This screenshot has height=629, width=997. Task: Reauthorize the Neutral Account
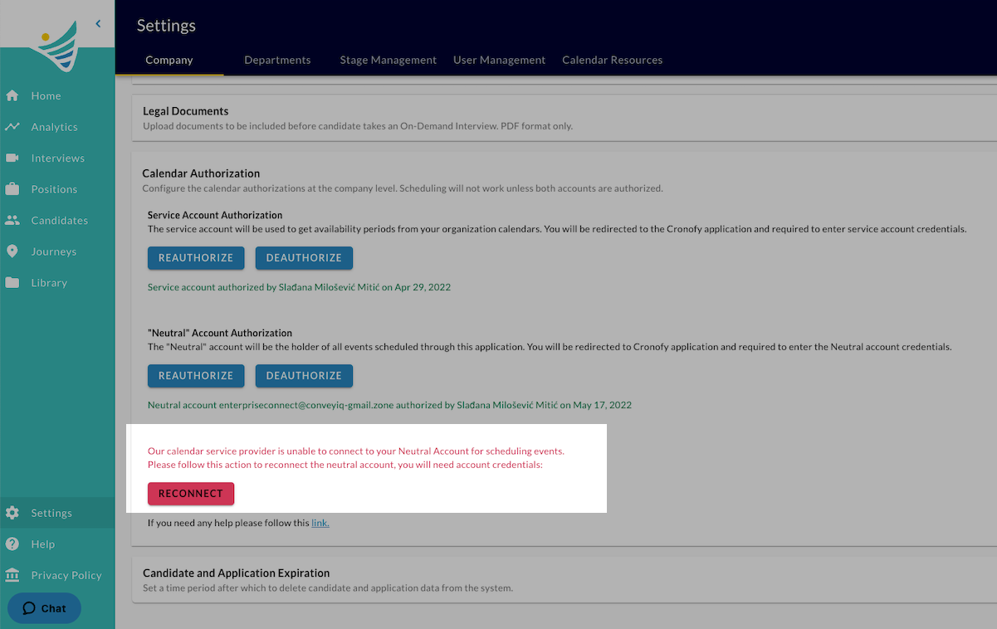(196, 376)
